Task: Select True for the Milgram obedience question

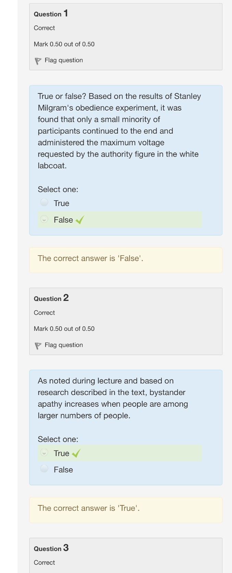Action: [44, 202]
